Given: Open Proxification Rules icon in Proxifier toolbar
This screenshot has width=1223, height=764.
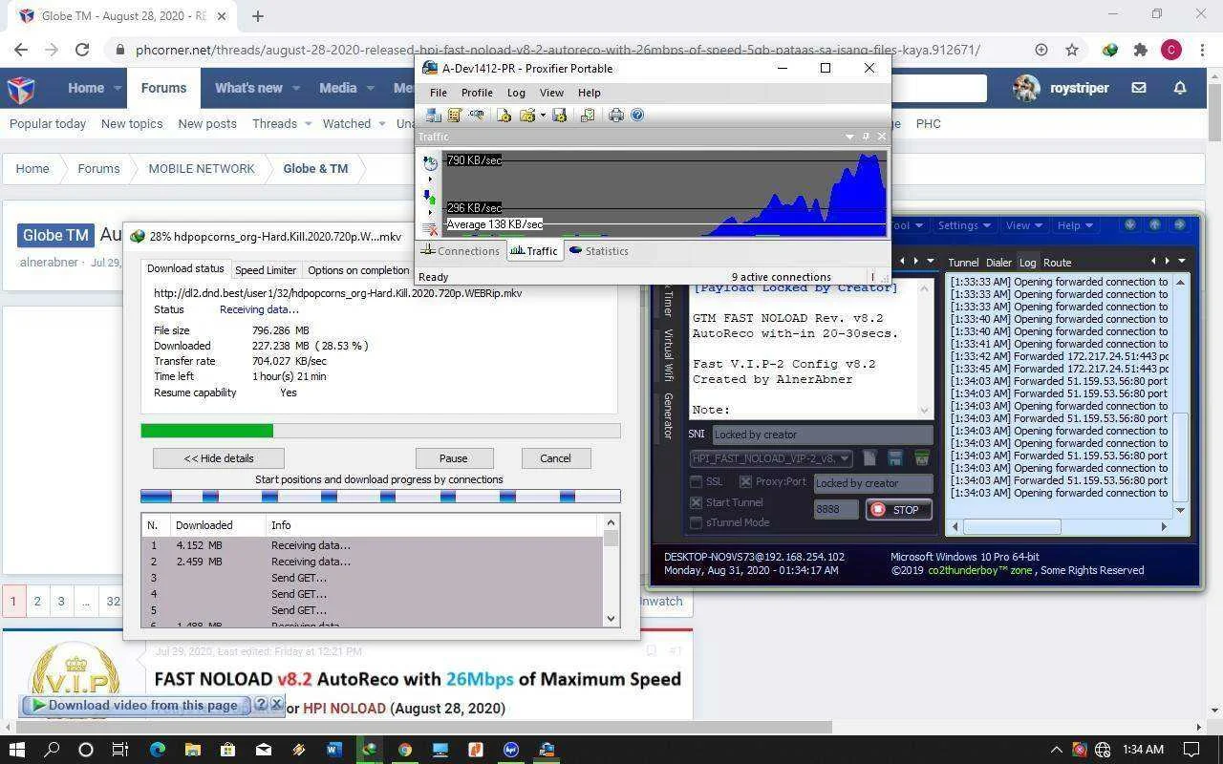Looking at the screenshot, I should click(454, 115).
